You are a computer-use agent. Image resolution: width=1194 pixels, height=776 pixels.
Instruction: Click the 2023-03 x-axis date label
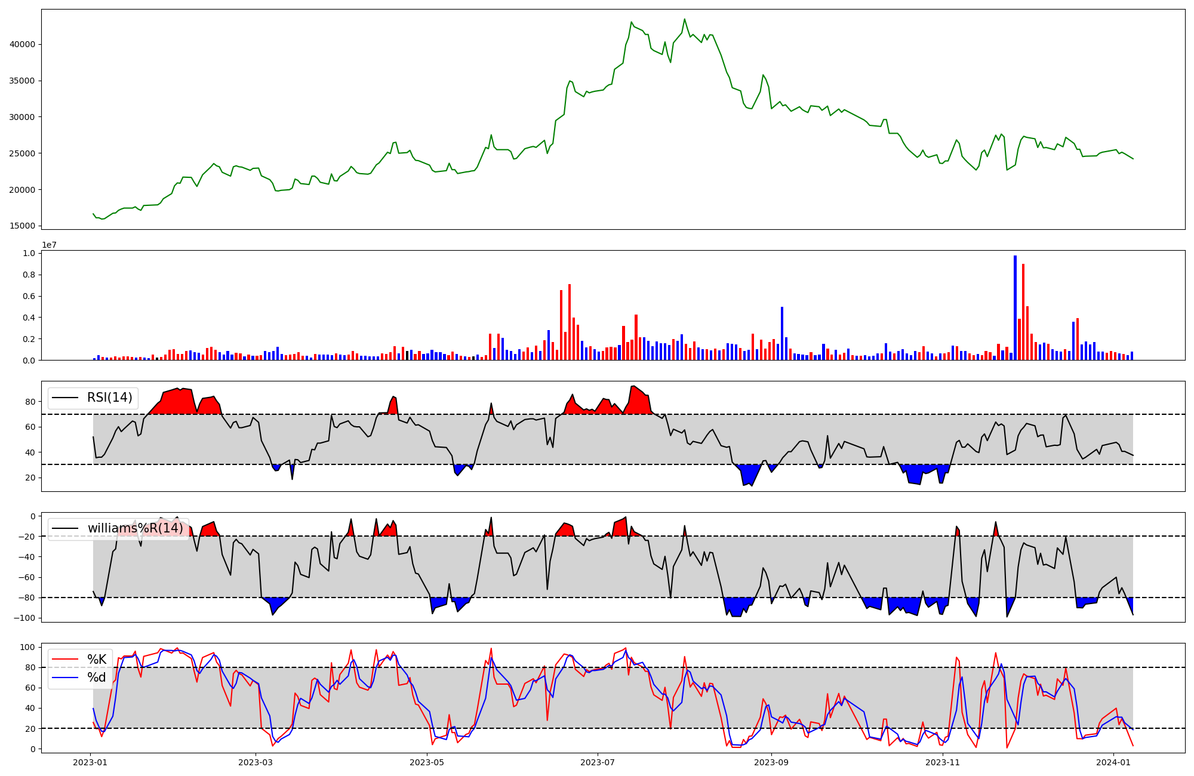(256, 762)
